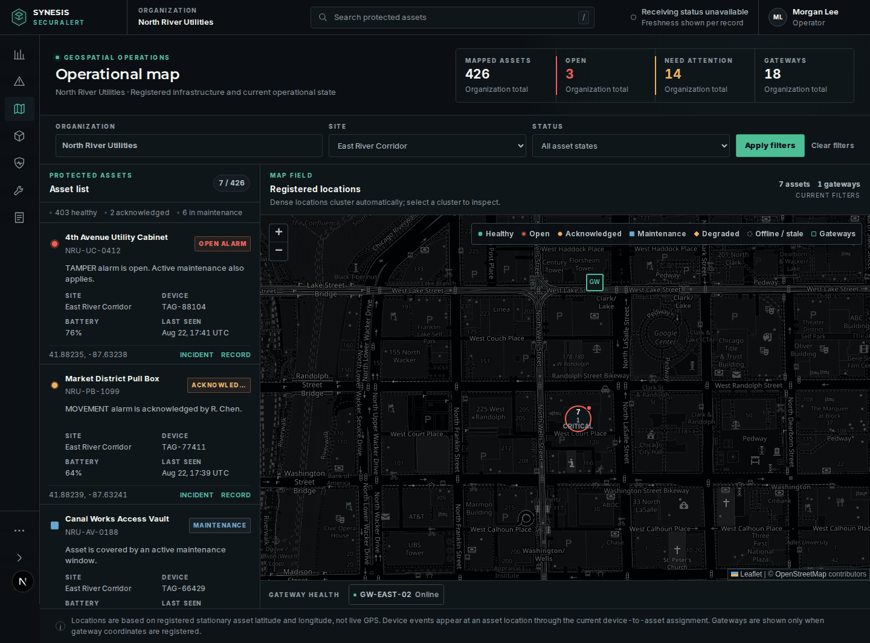The height and width of the screenshot is (643, 870).
Task: Toggle the Healthy legend filter
Action: point(496,234)
